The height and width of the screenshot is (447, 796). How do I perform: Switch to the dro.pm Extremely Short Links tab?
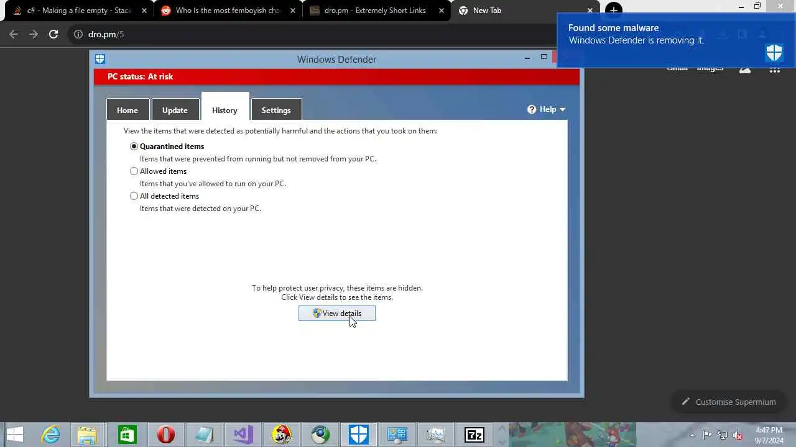point(377,11)
